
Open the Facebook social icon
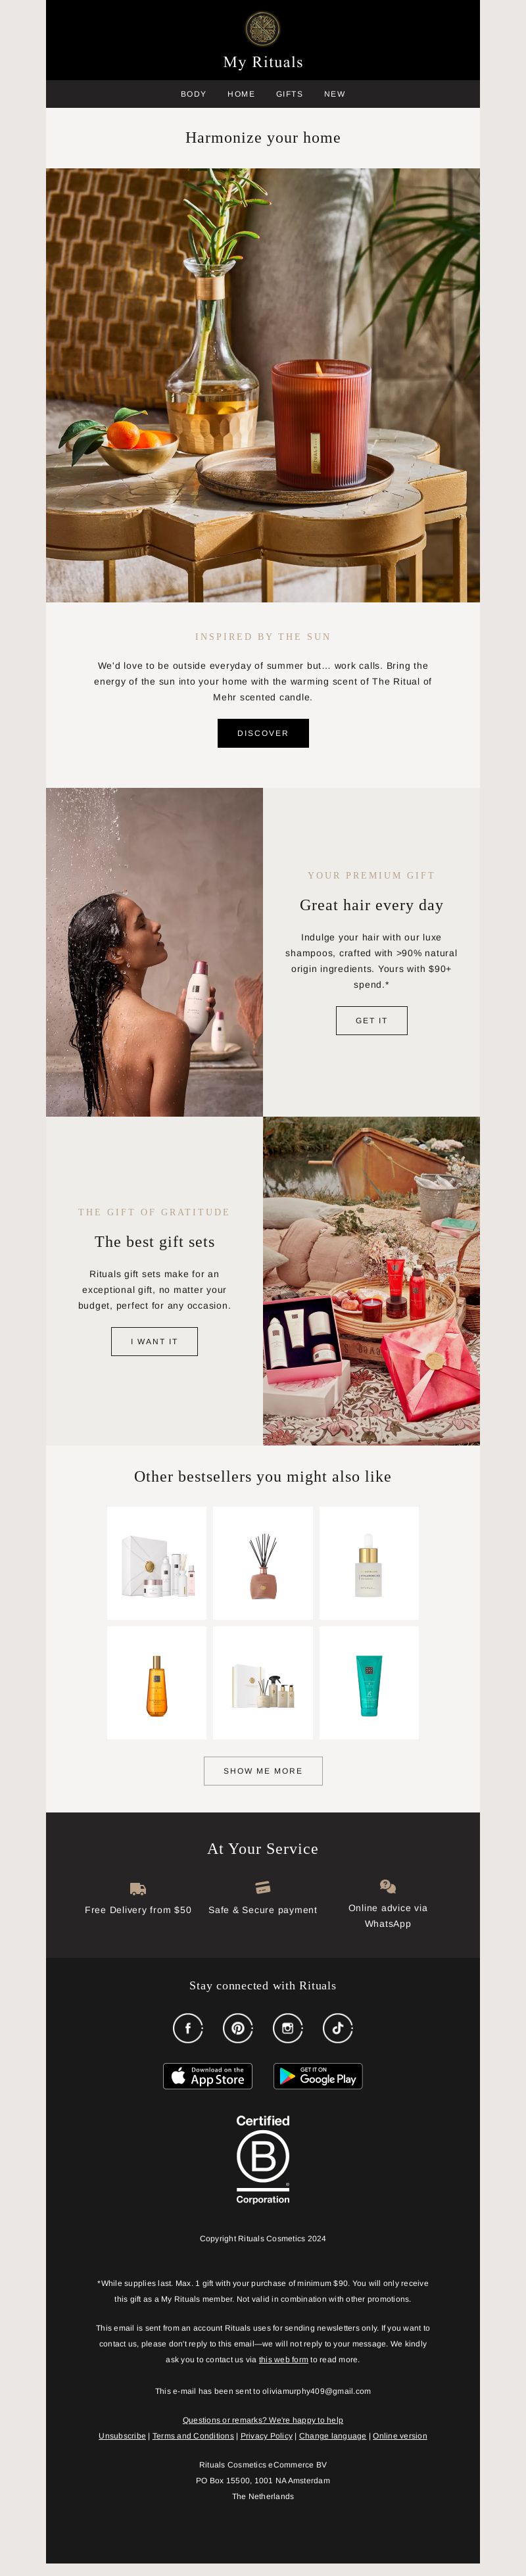[x=188, y=2028]
